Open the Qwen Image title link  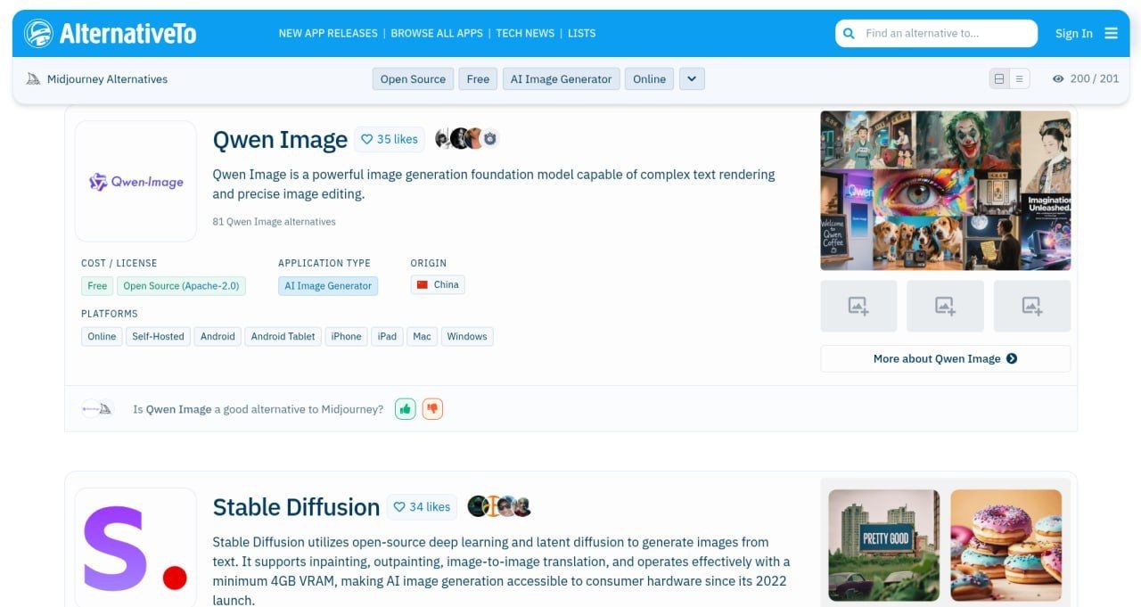280,139
